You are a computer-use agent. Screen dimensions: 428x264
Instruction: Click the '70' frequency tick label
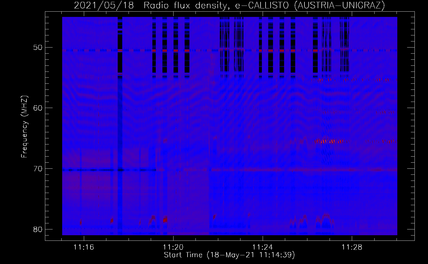point(38,169)
